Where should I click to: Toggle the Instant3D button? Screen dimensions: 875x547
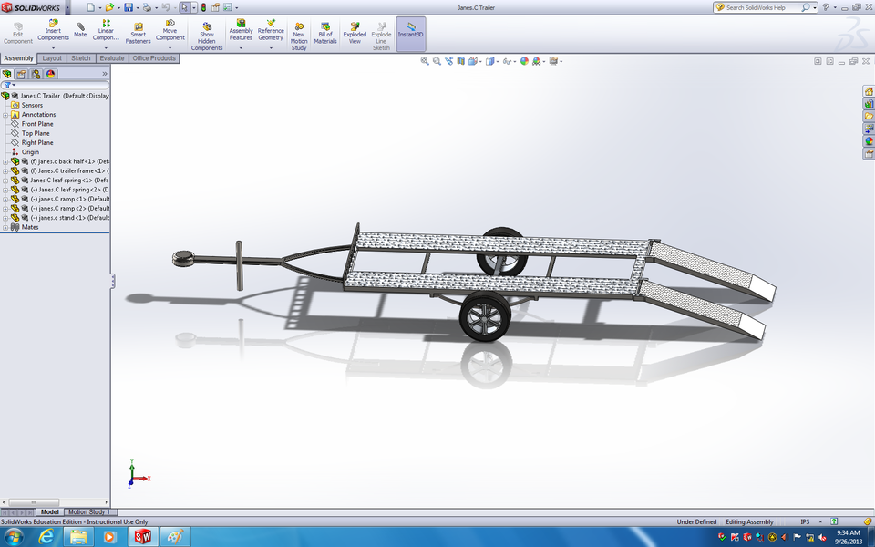(411, 34)
